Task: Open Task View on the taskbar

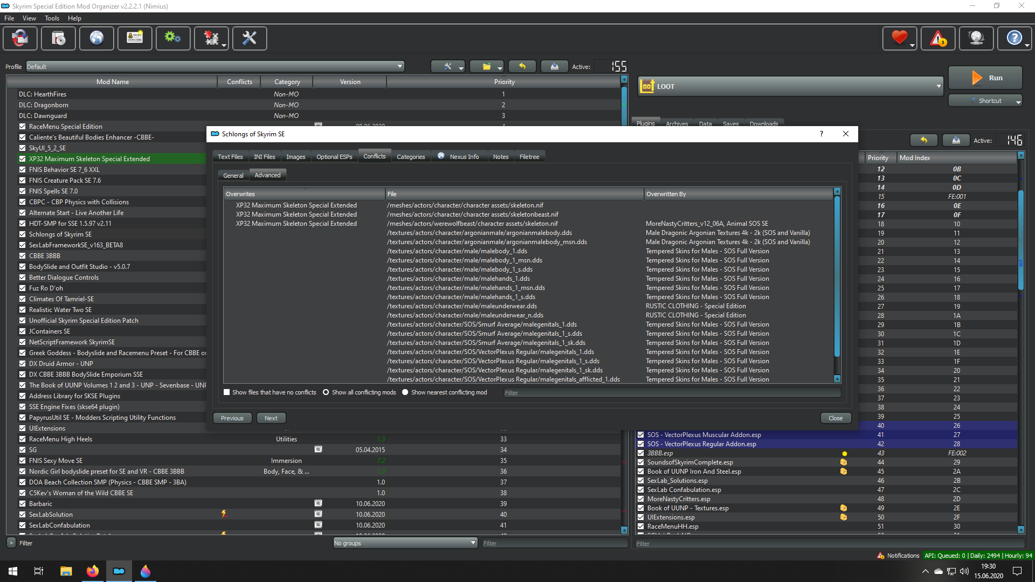Action: click(x=39, y=571)
